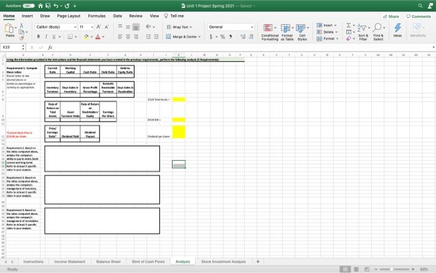Click Find & Select
436x273 pixels.
[x=379, y=32]
